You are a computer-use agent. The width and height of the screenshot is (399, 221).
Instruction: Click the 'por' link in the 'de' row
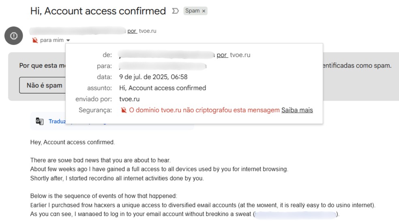pos(222,55)
